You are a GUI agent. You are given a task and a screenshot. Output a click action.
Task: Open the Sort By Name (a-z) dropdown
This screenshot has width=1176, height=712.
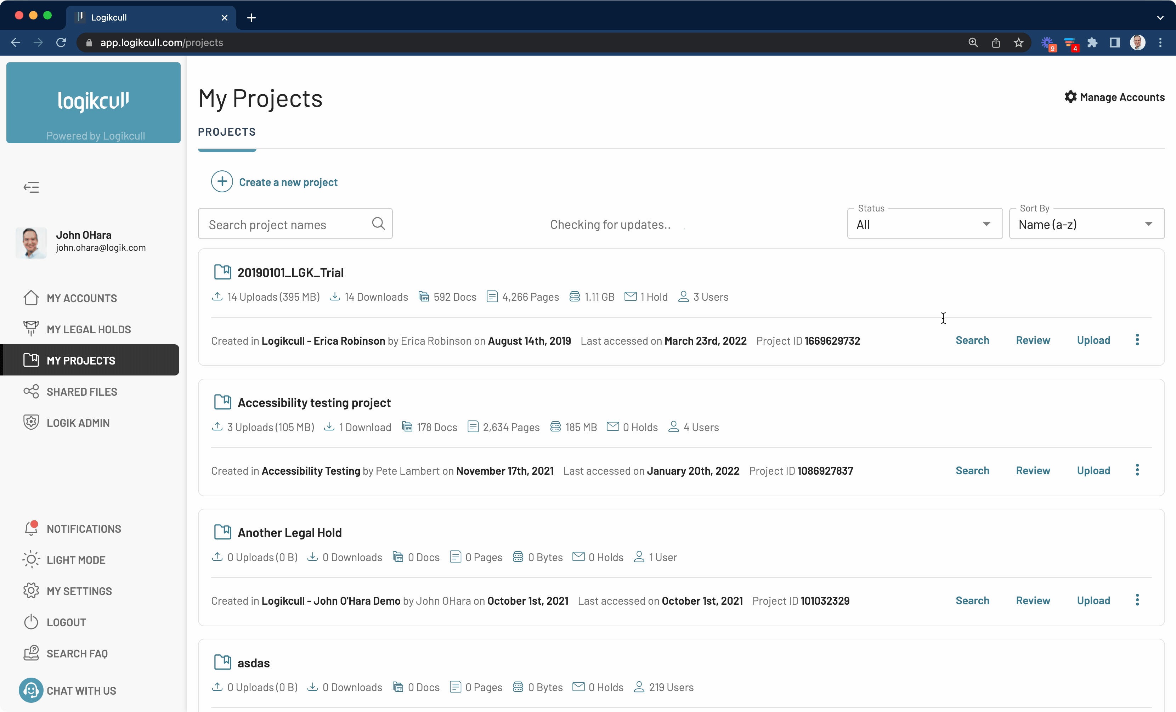pyautogui.click(x=1087, y=224)
